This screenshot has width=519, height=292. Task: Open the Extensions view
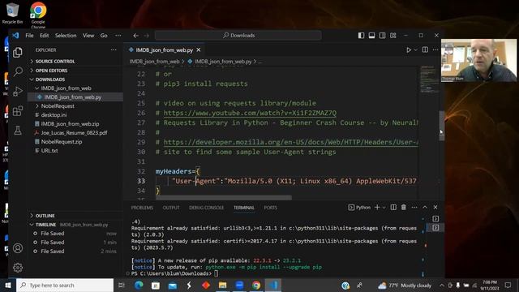pos(18,111)
